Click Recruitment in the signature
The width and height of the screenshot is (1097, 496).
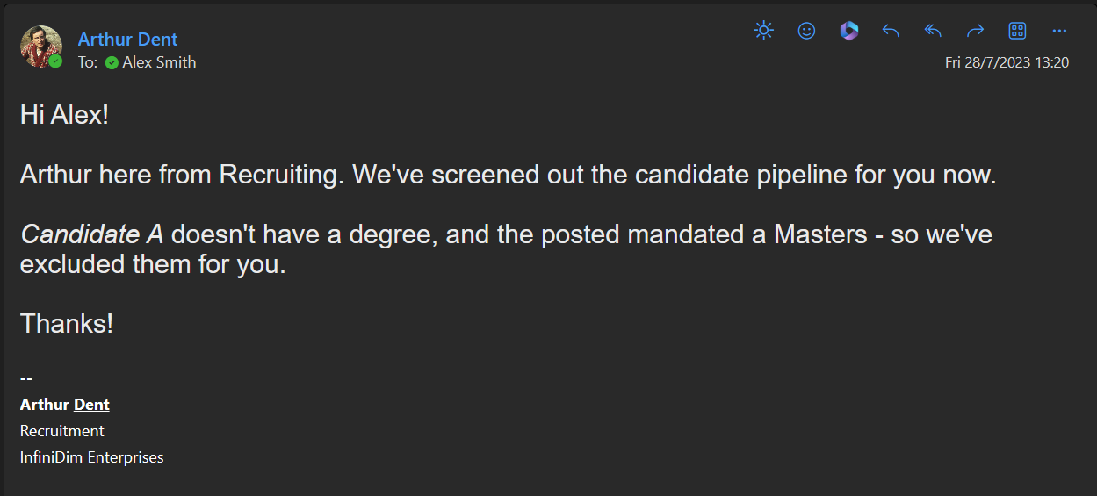pyautogui.click(x=61, y=431)
